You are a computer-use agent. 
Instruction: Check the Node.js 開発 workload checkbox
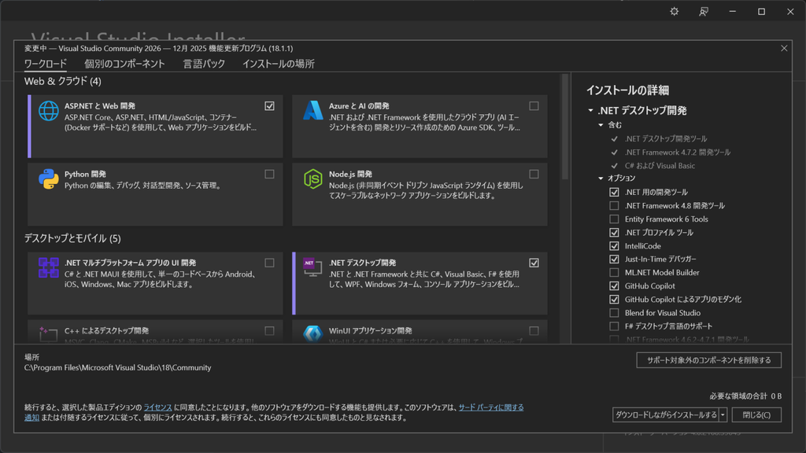pos(534,174)
